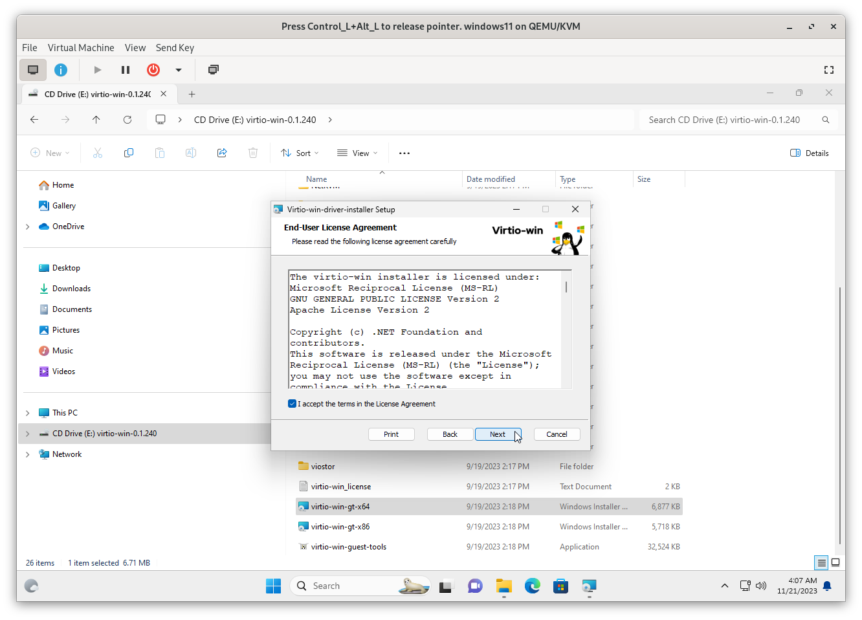Add a new File Explorer tab

pyautogui.click(x=192, y=94)
